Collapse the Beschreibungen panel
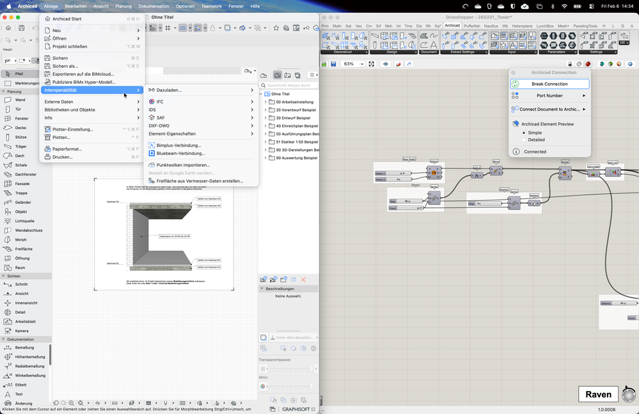Screen dimensions: 639x414 262,289
